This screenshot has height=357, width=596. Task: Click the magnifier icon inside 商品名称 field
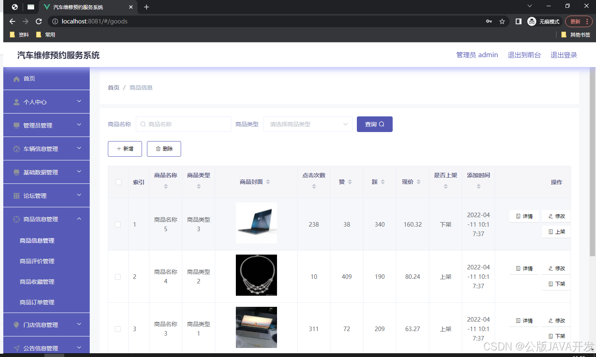point(143,124)
